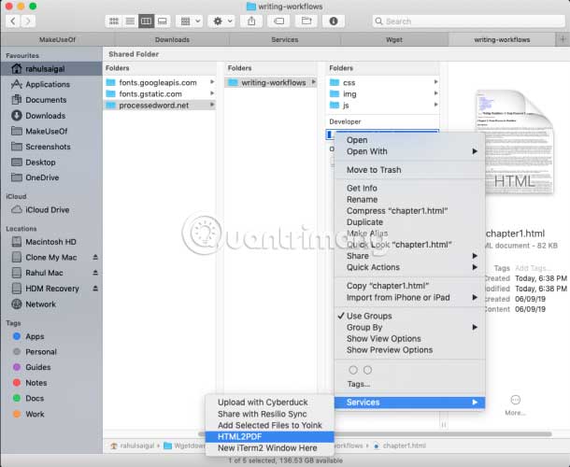The height and width of the screenshot is (467, 570).
Task: Go back with the toolbar back arrow
Action: click(13, 21)
